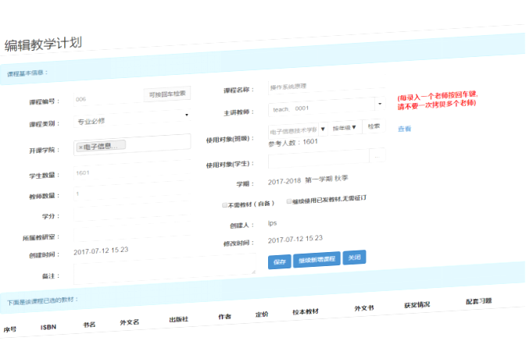The height and width of the screenshot is (341, 526).
Task: Click the 保存 button
Action: (280, 261)
